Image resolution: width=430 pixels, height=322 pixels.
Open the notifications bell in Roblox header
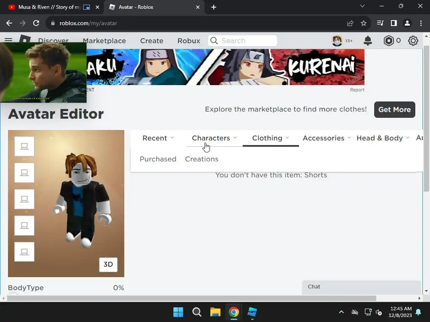pyautogui.click(x=368, y=41)
